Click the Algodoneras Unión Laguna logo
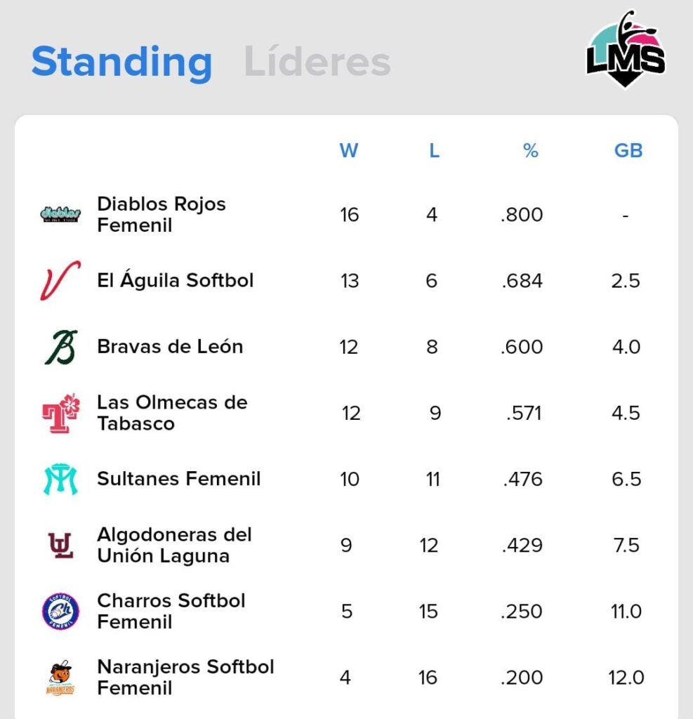This screenshot has height=719, width=693. pos(60,545)
